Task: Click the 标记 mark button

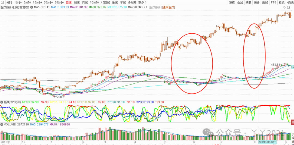Action: [x=281, y=2]
